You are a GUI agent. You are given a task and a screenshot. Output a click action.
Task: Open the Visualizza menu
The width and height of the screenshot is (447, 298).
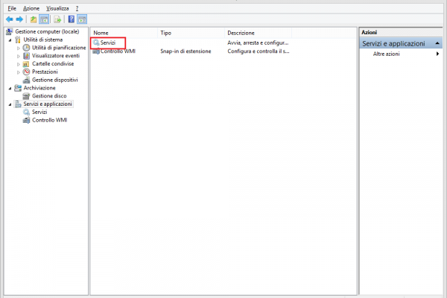click(57, 8)
